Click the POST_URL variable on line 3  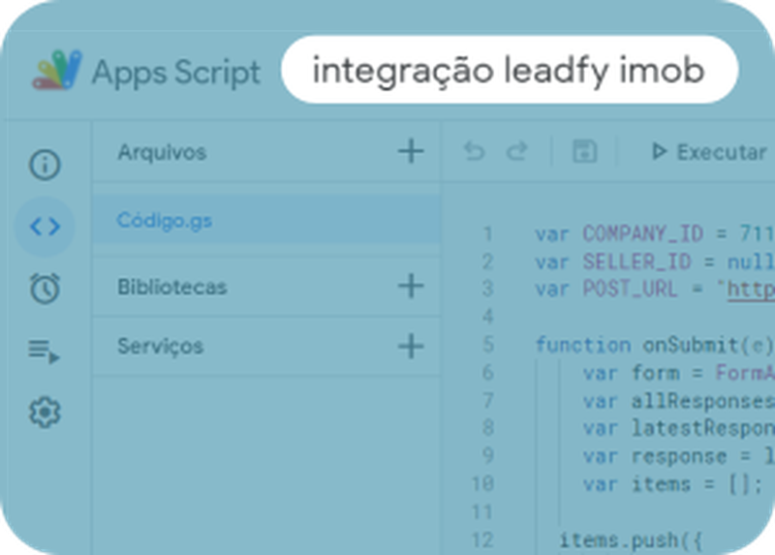[631, 289]
